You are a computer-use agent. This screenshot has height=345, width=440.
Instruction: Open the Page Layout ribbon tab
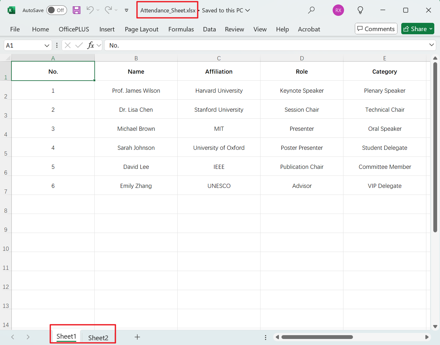[x=141, y=29]
